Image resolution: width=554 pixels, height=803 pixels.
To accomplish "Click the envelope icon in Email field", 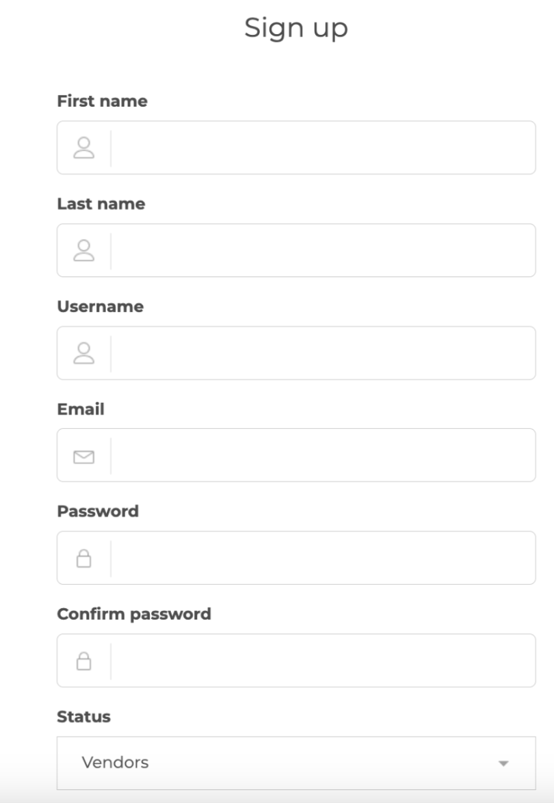I will point(84,457).
